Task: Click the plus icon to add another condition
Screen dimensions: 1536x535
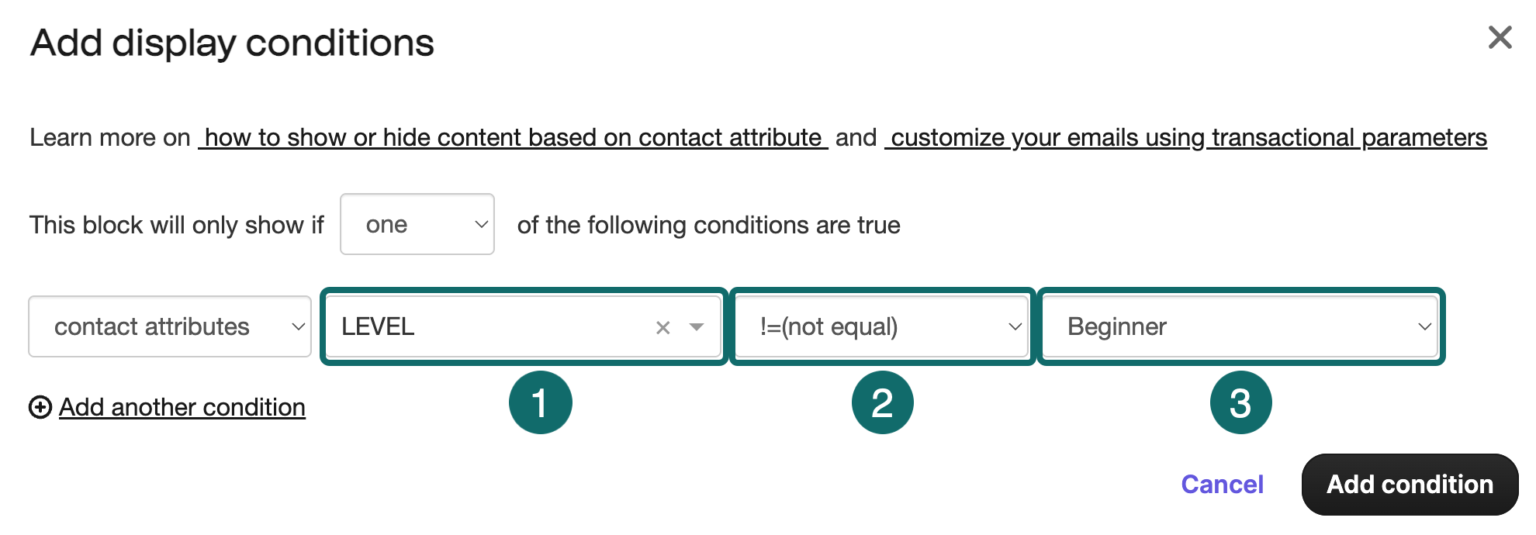Action: 39,406
